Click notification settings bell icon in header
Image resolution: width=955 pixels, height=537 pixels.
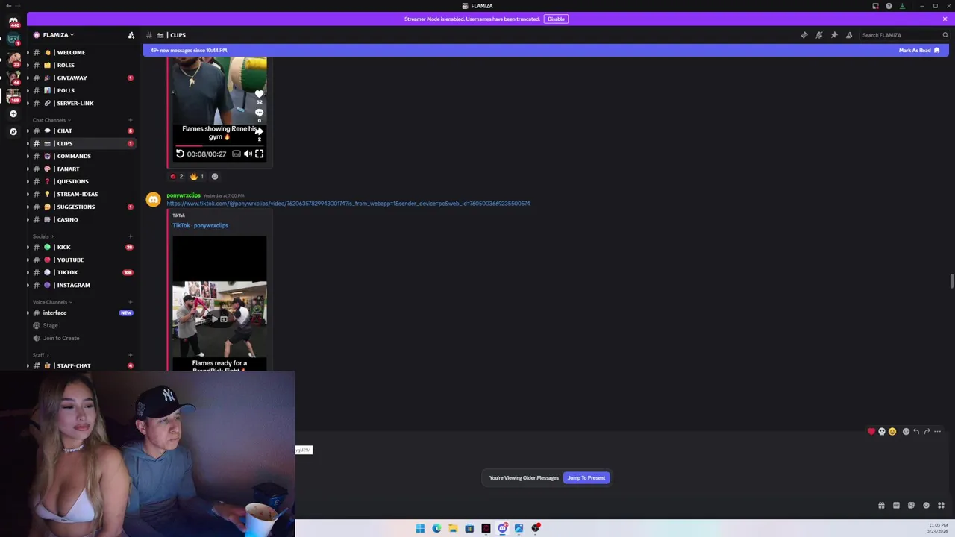[x=819, y=35]
